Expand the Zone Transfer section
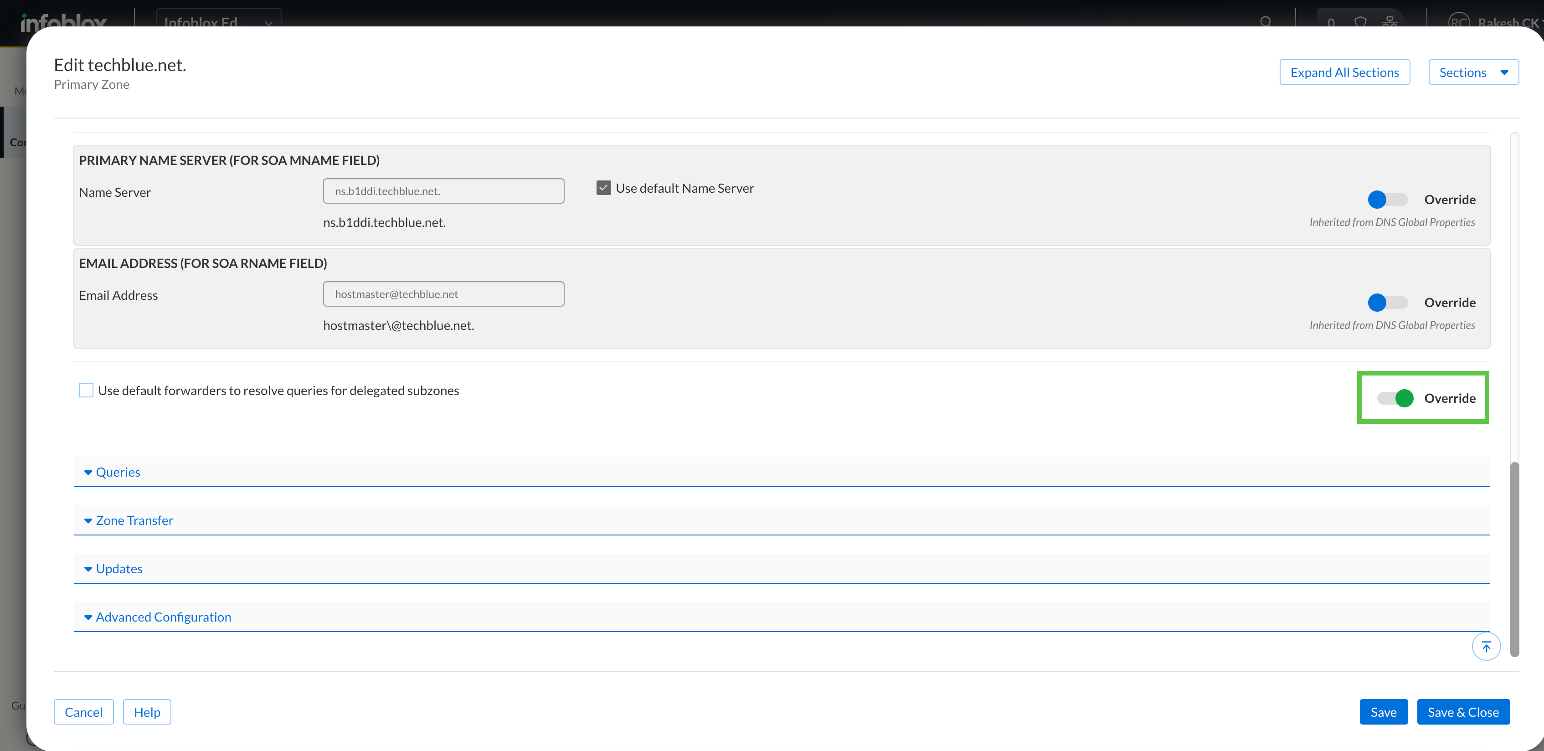 tap(134, 520)
